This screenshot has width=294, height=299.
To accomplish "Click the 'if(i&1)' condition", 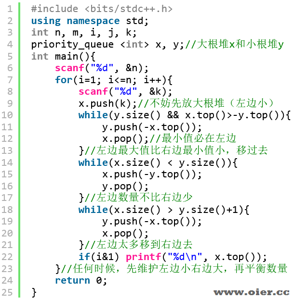I will pyautogui.click(x=99, y=257).
